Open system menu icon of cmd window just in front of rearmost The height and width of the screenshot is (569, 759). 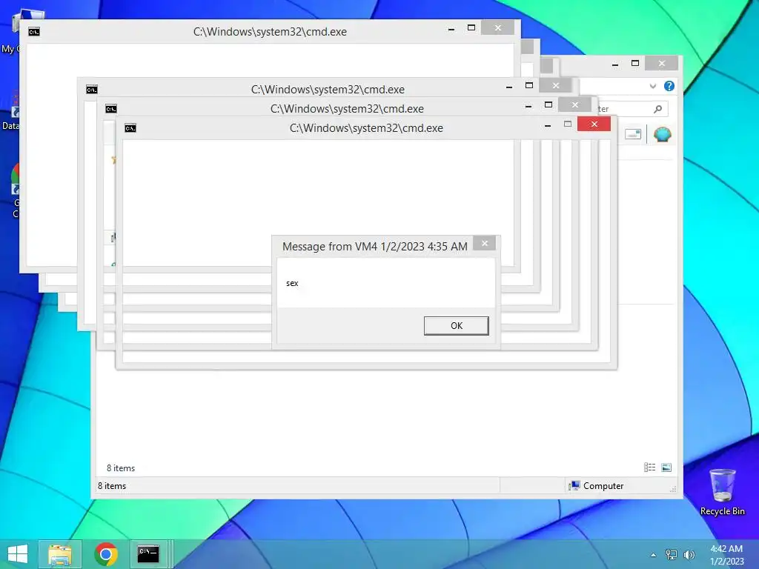(x=91, y=90)
